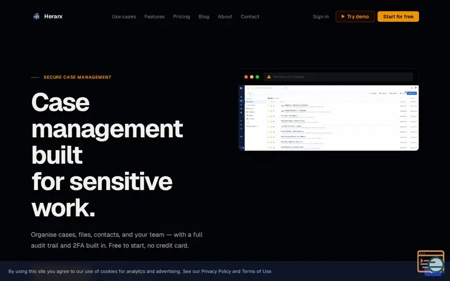The image size is (450, 281).
Task: Visit the Blog section
Action: [x=204, y=17]
